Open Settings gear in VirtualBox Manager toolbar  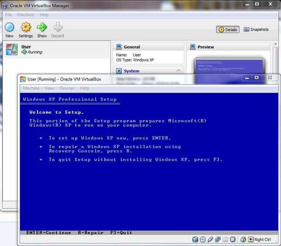click(x=26, y=27)
